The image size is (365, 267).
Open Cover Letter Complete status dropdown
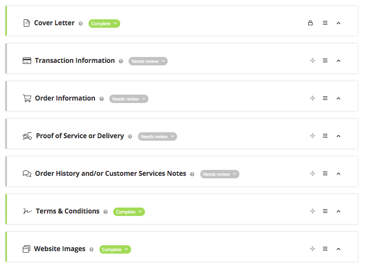tap(104, 23)
